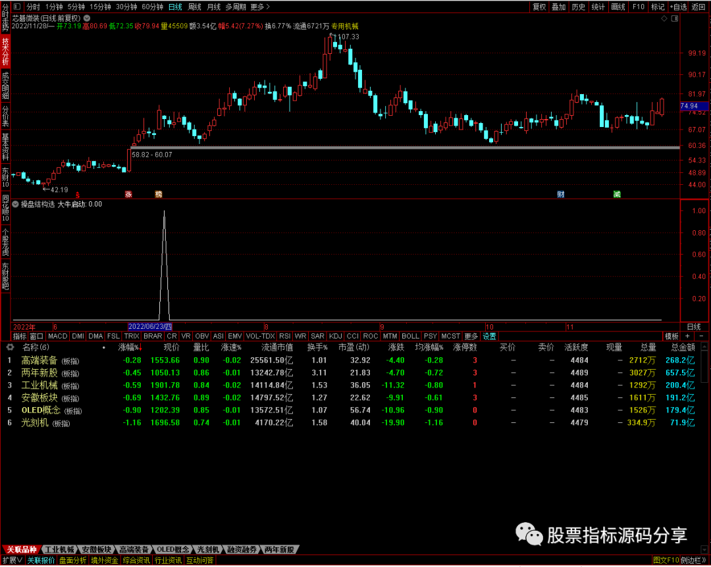The width and height of the screenshot is (711, 567).
Task: Open the stock title dropdown arrow
Action: click(x=87, y=18)
